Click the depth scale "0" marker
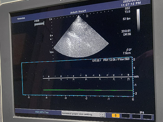 pyautogui.click(x=50, y=19)
